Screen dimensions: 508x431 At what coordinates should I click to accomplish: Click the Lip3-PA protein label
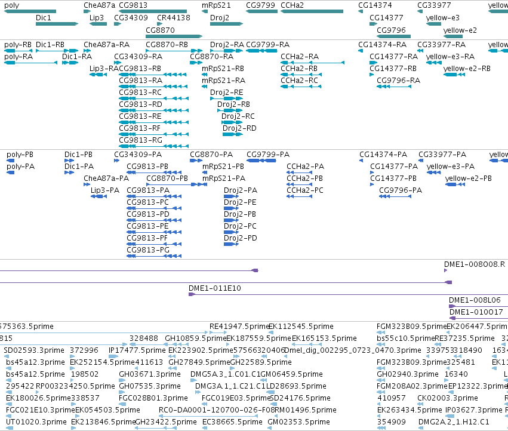pos(105,190)
